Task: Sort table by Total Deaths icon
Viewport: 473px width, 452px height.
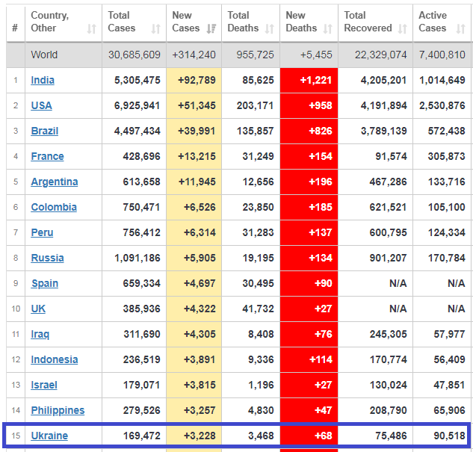Action: coord(270,29)
